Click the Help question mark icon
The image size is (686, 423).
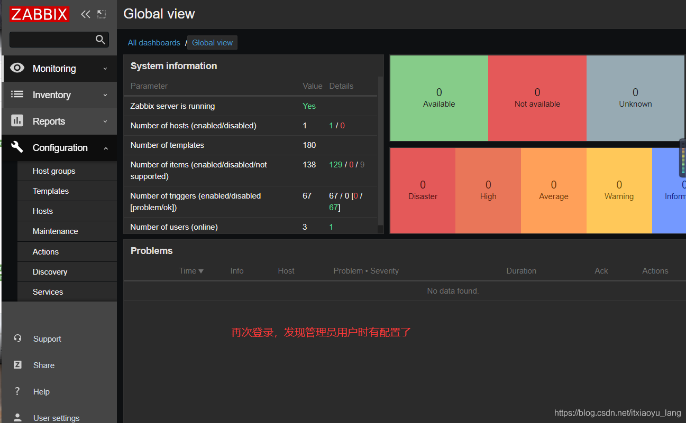pos(17,391)
